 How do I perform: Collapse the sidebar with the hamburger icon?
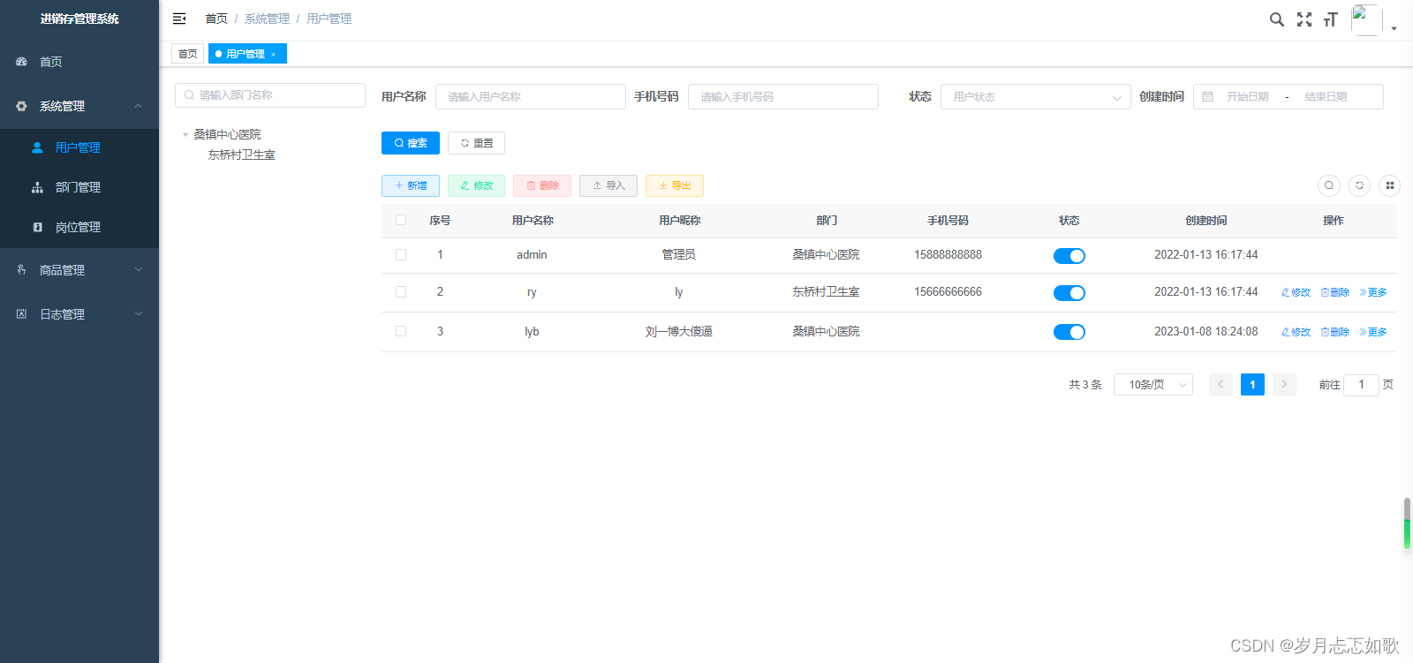[179, 19]
